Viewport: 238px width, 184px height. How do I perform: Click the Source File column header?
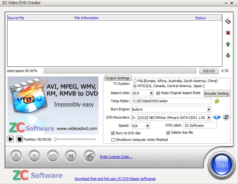pyautogui.click(x=41, y=18)
